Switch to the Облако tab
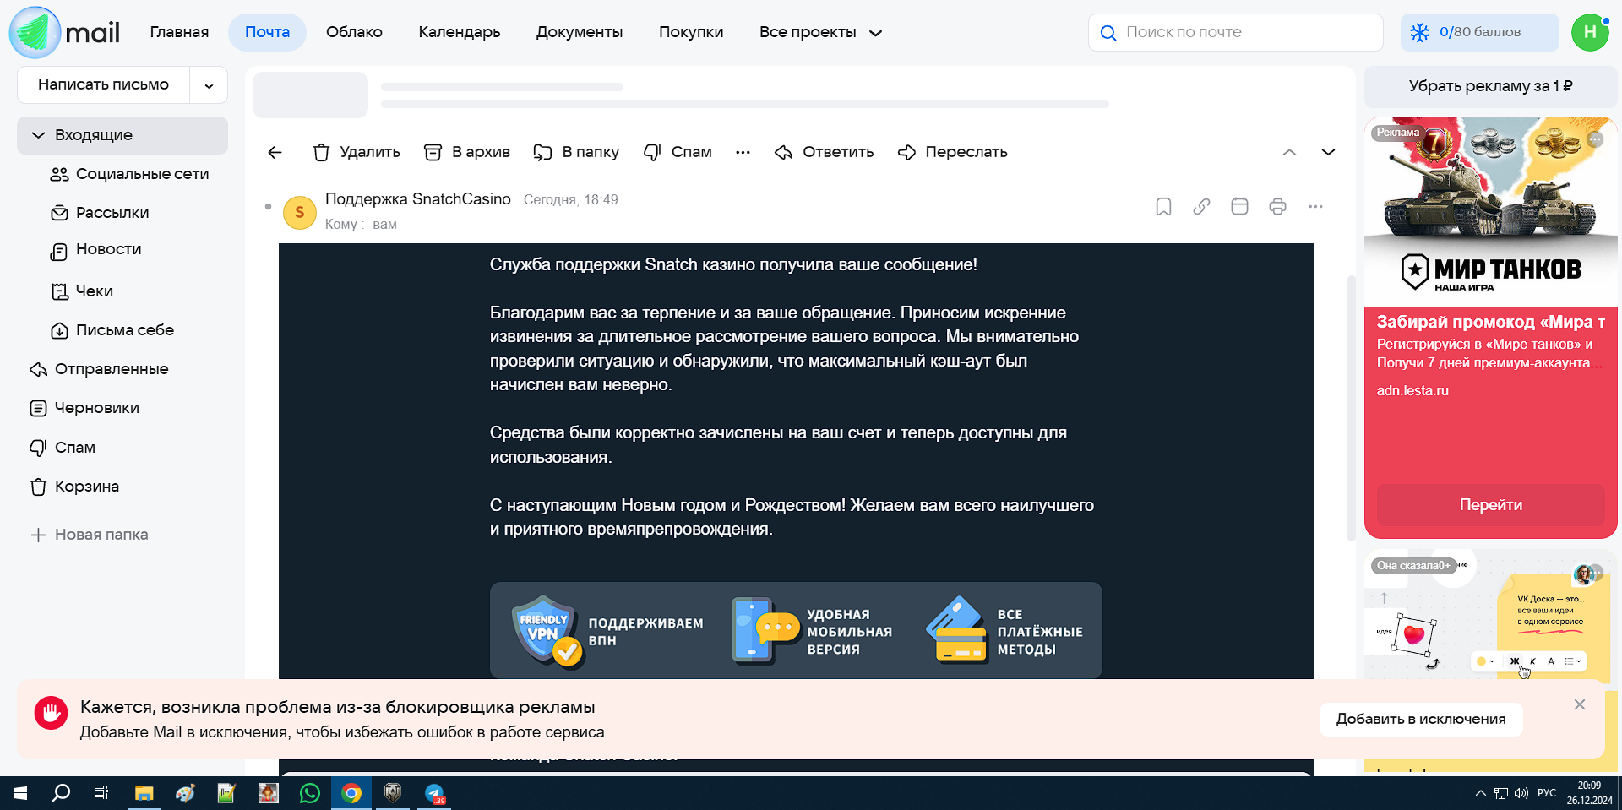 tap(354, 32)
